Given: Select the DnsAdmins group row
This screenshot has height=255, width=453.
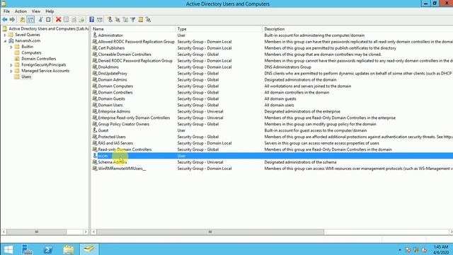Looking at the screenshot, I should 272,67.
